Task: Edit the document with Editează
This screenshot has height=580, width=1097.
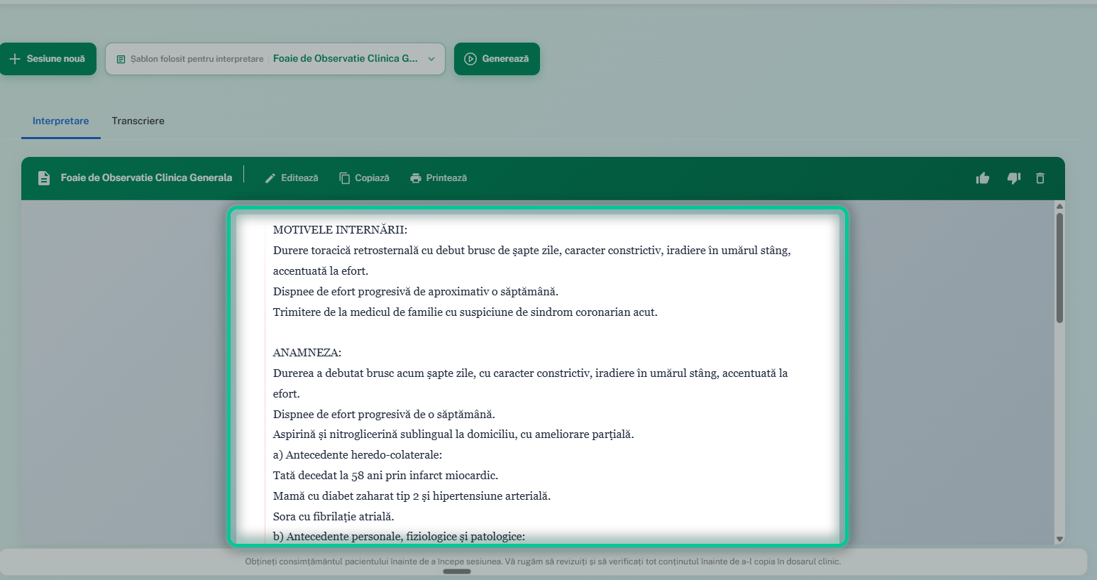Action: (x=292, y=178)
